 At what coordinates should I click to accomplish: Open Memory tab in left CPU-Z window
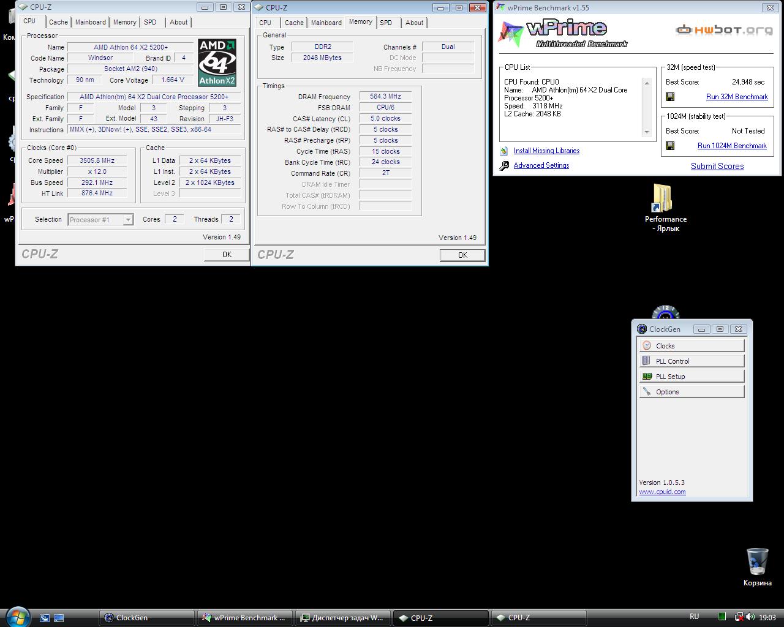click(124, 22)
